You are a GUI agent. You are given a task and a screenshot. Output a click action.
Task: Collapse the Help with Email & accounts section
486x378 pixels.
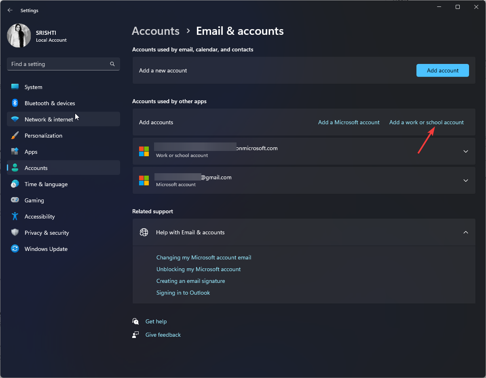tap(465, 232)
